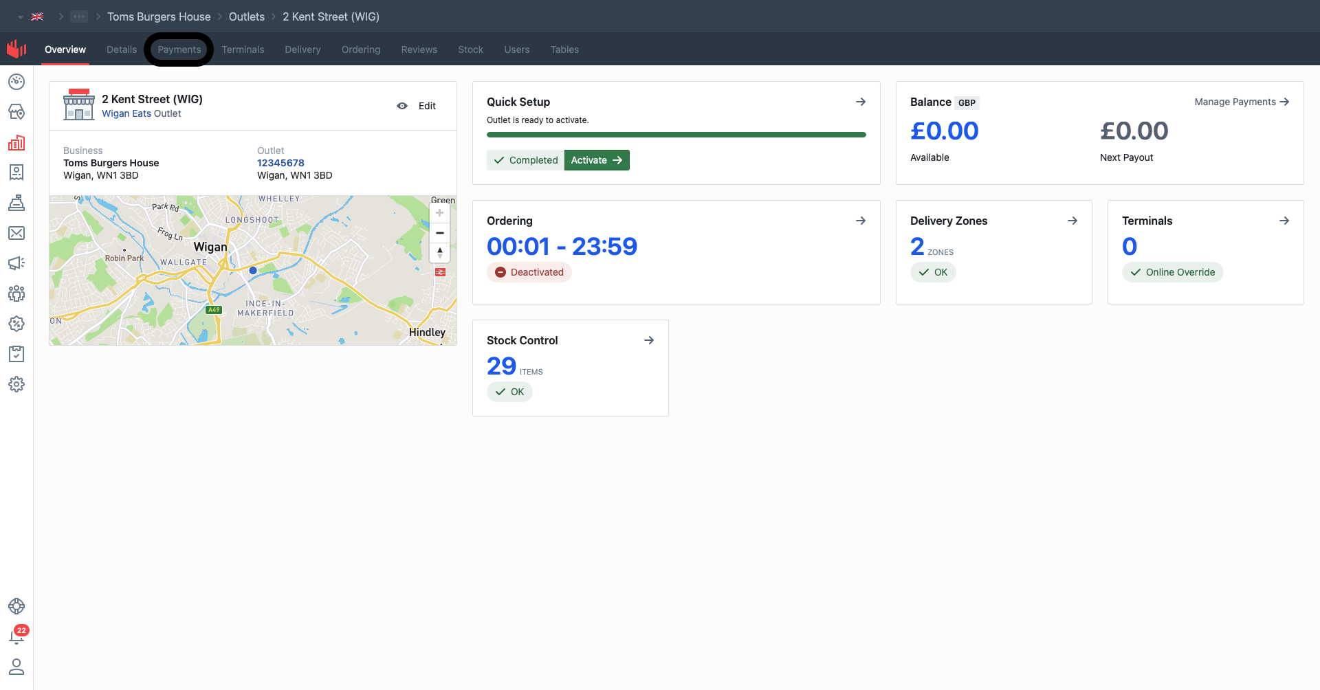
Task: Click the OK pill under Delivery Zones
Action: (x=933, y=272)
